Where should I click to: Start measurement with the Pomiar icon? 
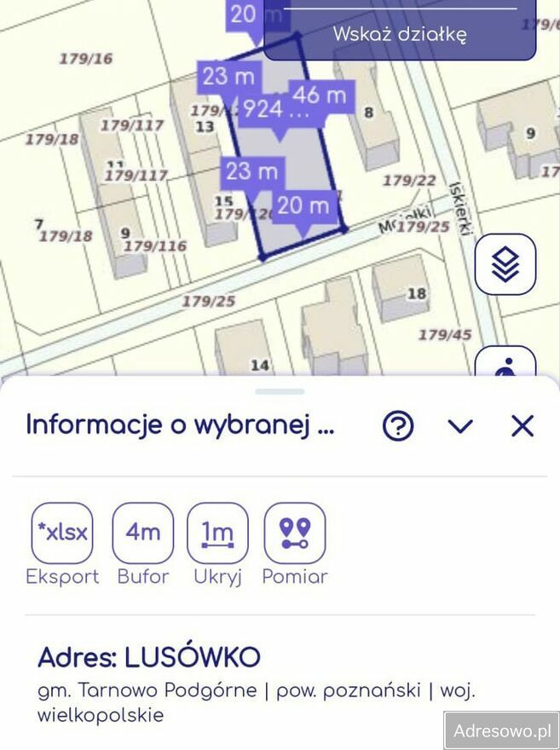pos(295,533)
